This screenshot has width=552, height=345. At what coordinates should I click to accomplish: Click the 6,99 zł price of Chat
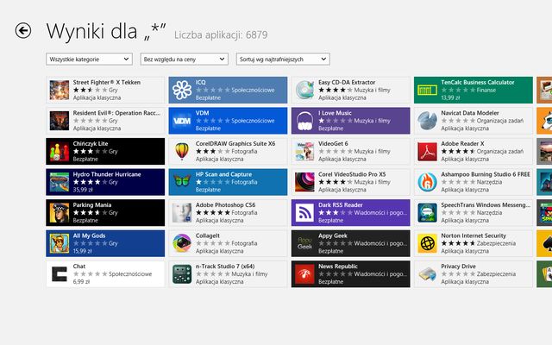pyautogui.click(x=81, y=282)
